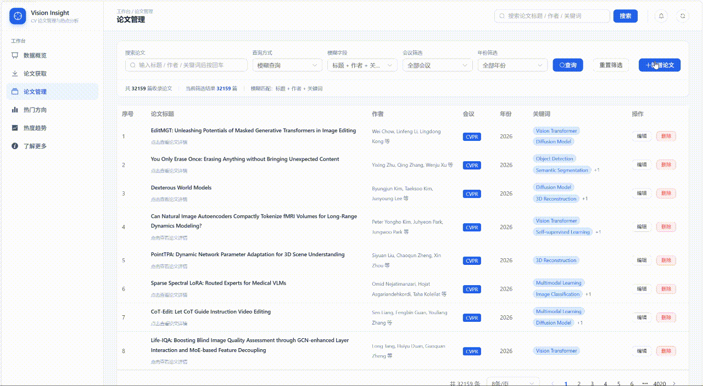703x386 pixels.
Task: Click the Self-supervised Learning keyword tag
Action: [x=562, y=232]
